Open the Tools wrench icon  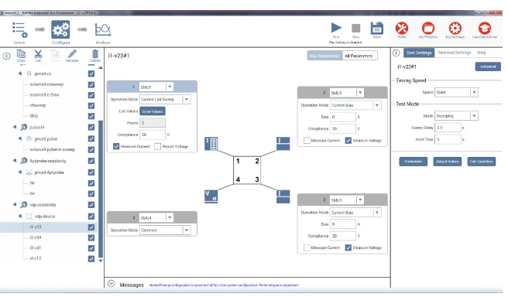pos(402,28)
